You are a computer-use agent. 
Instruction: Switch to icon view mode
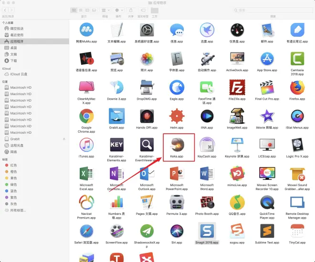pyautogui.click(x=74, y=10)
